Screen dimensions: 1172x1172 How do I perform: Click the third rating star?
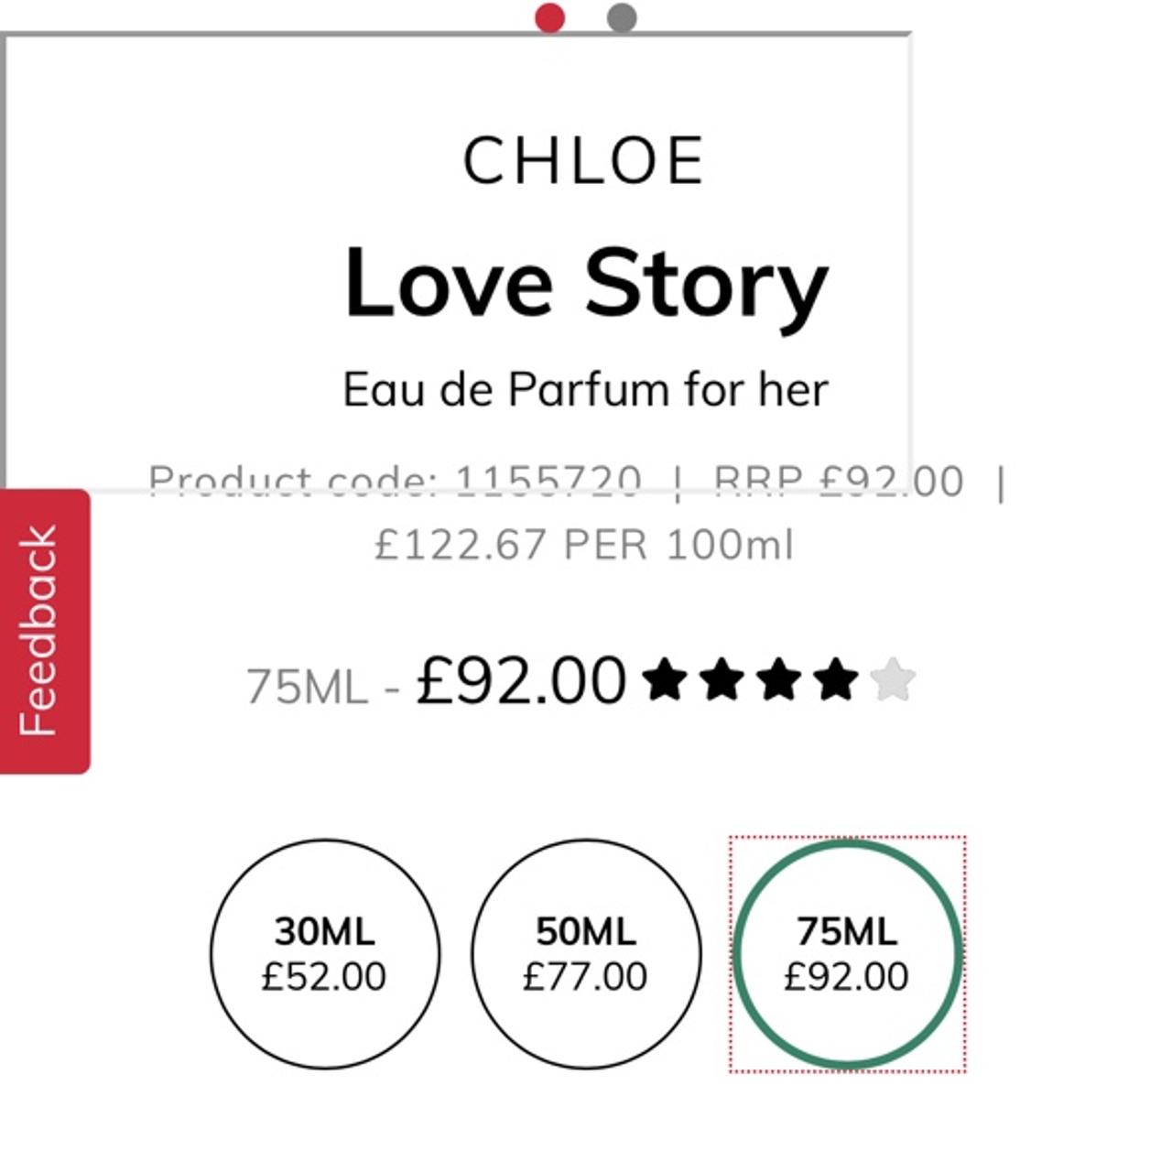tap(778, 682)
